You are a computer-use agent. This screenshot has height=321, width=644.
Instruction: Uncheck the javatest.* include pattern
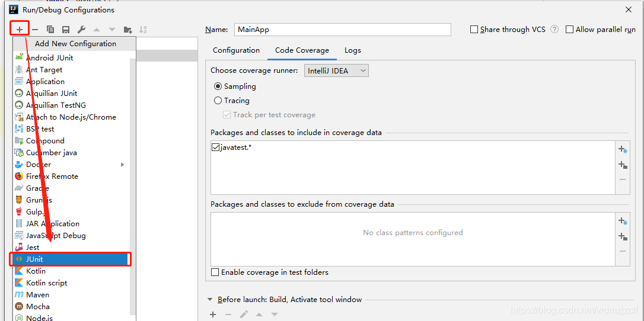216,147
